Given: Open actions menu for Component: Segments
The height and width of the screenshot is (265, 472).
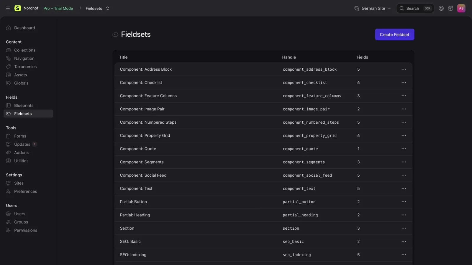Looking at the screenshot, I should pos(404,162).
